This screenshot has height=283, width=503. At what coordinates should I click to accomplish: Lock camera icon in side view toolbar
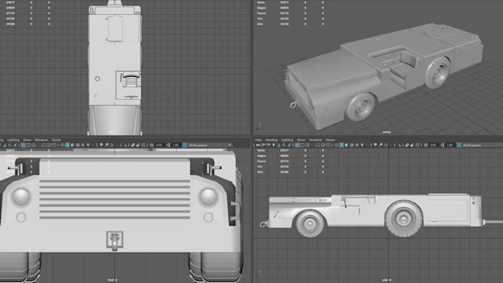click(263, 145)
